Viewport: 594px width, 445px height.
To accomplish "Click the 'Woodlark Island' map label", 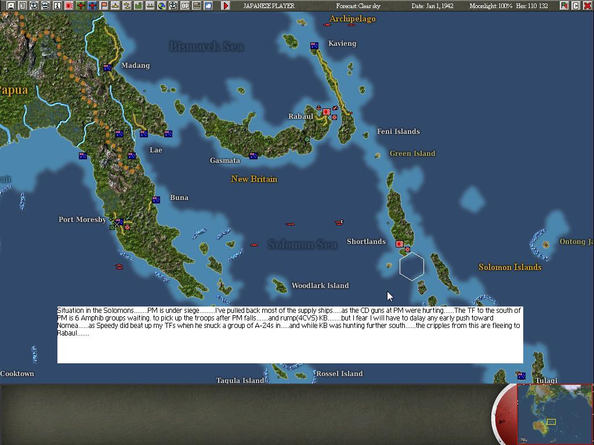I will [320, 285].
